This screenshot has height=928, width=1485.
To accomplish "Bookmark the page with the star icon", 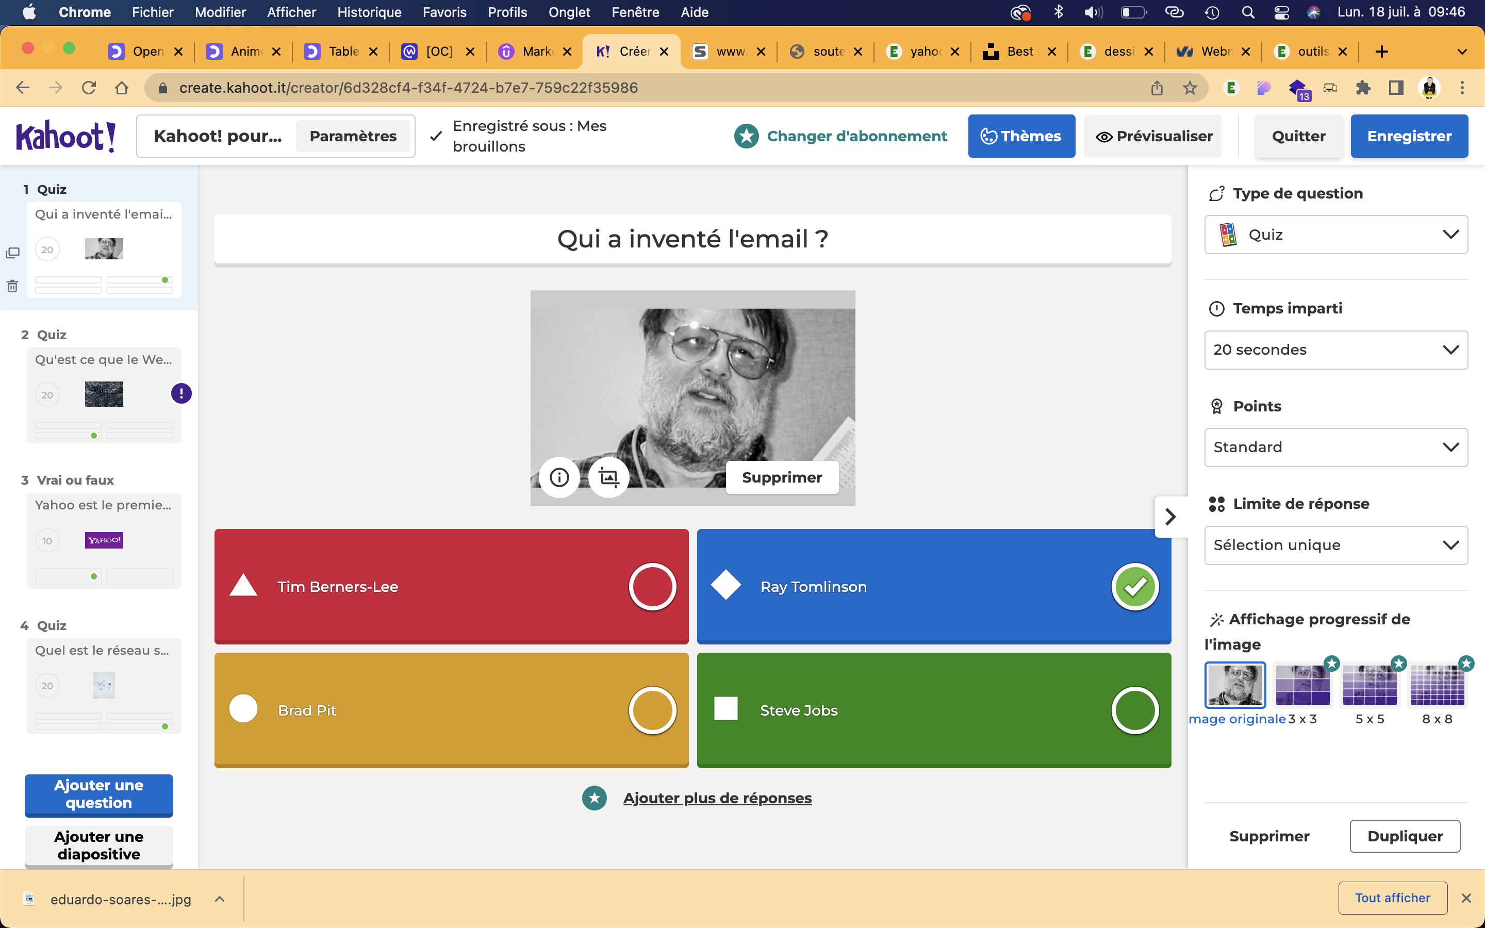I will [1190, 88].
